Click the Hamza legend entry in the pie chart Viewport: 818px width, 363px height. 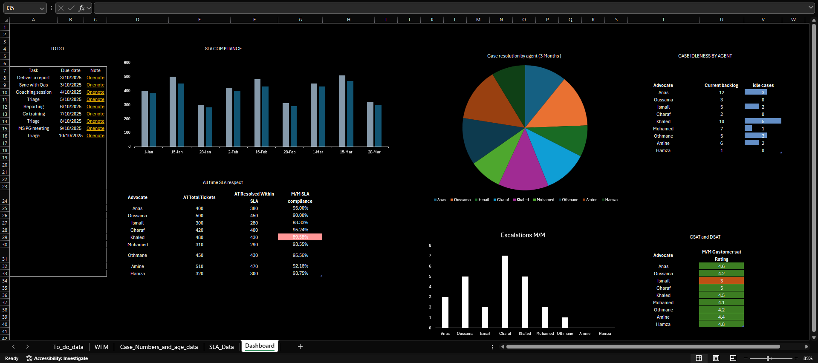pyautogui.click(x=610, y=200)
